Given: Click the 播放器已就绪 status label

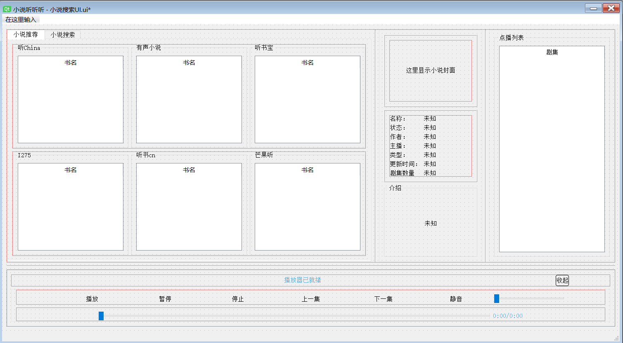Looking at the screenshot, I should pos(303,280).
